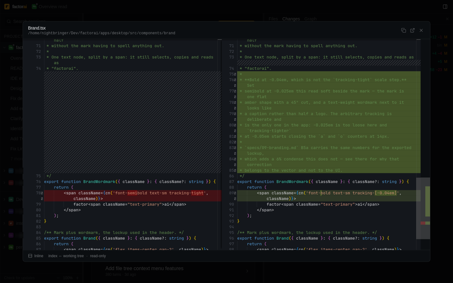Viewport: 453px width, 283px height.
Task: Decrease zoom with the minus button
Action: pyautogui.click(x=58, y=278)
